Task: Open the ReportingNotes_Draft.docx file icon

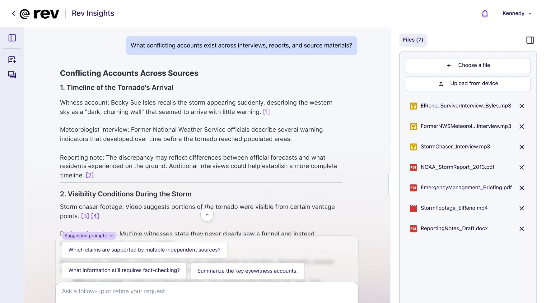Action: [x=413, y=229]
